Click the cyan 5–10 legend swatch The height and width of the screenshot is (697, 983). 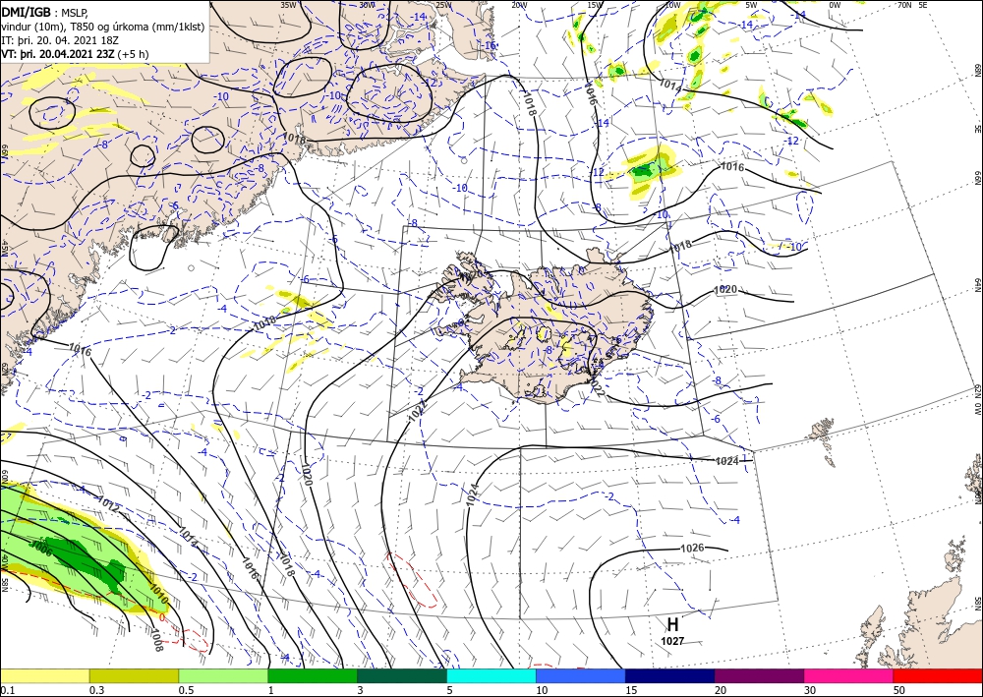(491, 675)
